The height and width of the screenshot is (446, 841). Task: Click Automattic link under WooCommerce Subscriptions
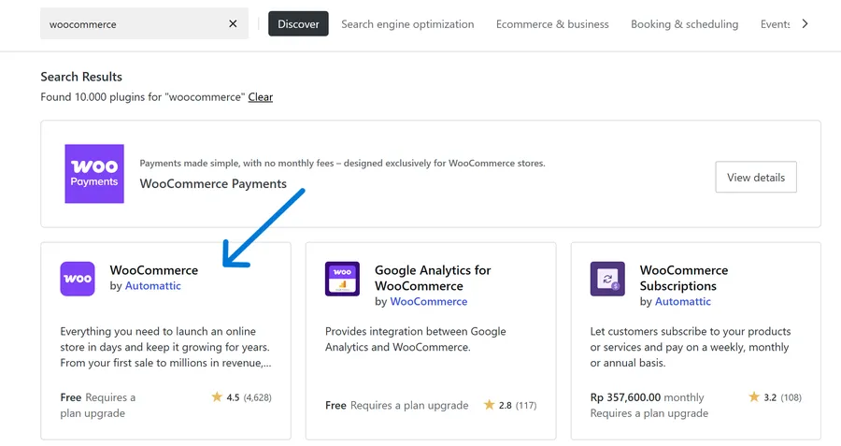tap(682, 302)
